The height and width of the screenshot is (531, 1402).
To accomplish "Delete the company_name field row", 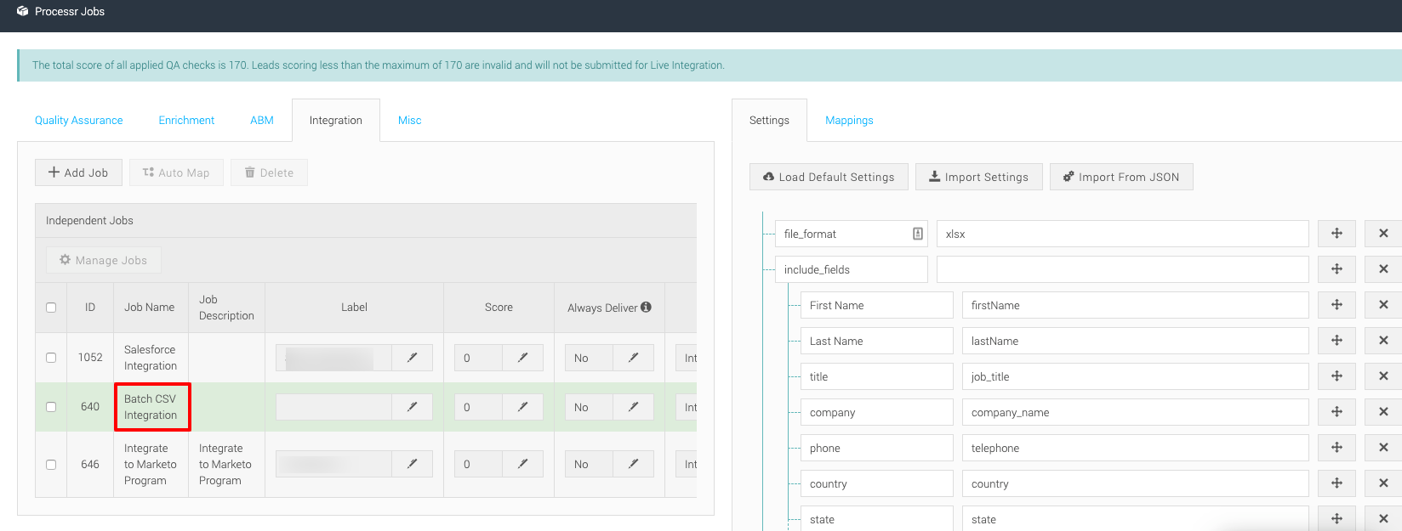I will pyautogui.click(x=1383, y=412).
